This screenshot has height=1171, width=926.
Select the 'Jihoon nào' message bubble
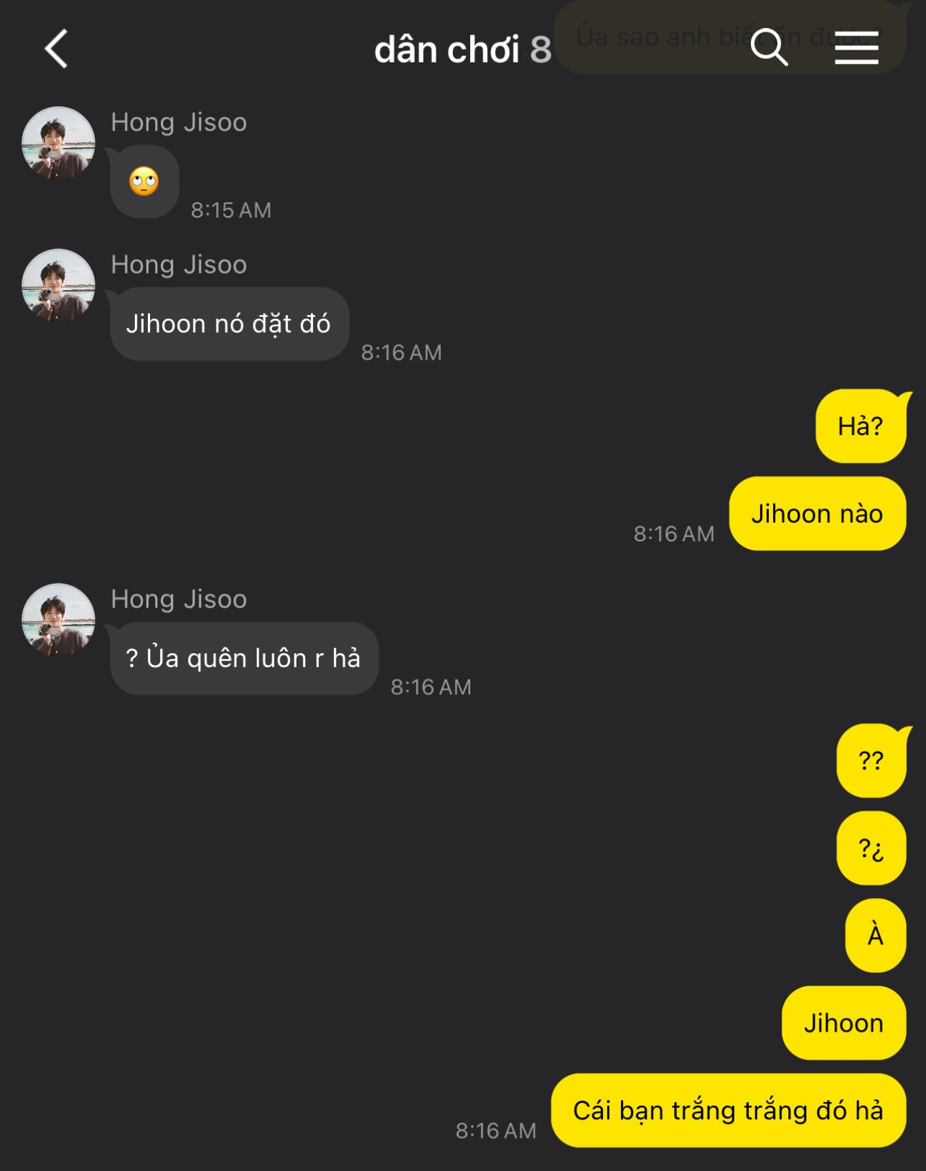pyautogui.click(x=818, y=513)
